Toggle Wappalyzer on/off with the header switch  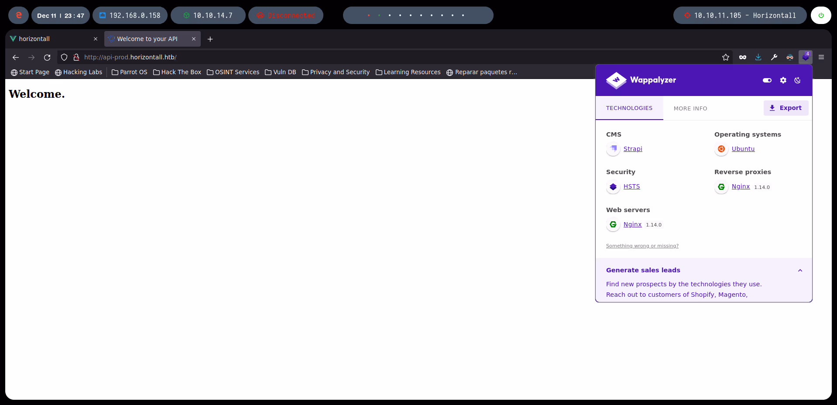tap(767, 80)
